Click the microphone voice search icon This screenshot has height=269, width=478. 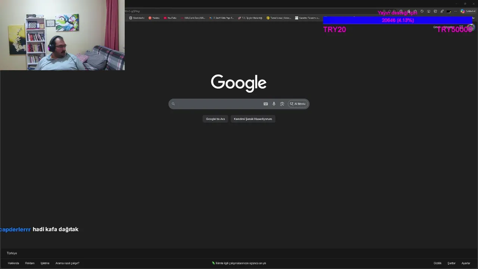pos(274,104)
